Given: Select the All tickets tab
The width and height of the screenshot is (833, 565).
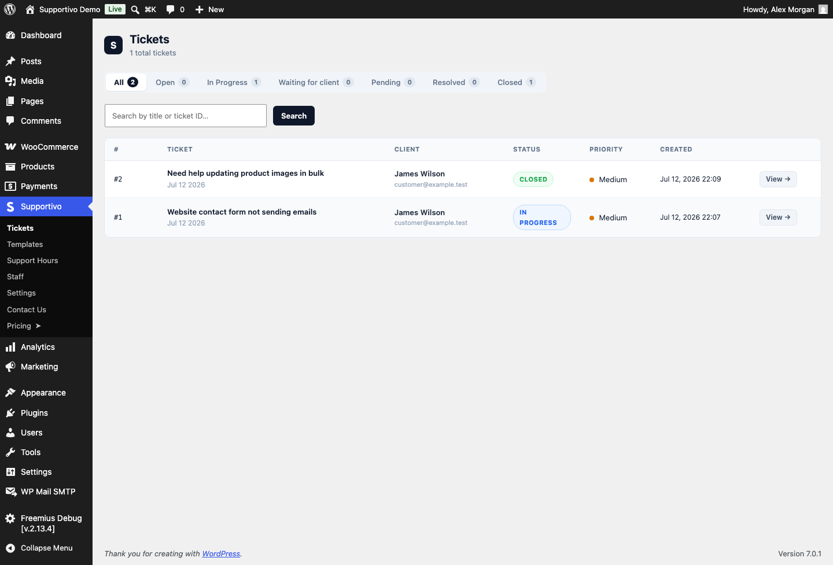Looking at the screenshot, I should [x=126, y=82].
